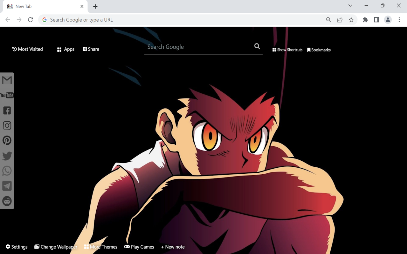Viewport: 407px width, 254px height.
Task: Open Instagram from the sidebar
Action: pyautogui.click(x=7, y=125)
